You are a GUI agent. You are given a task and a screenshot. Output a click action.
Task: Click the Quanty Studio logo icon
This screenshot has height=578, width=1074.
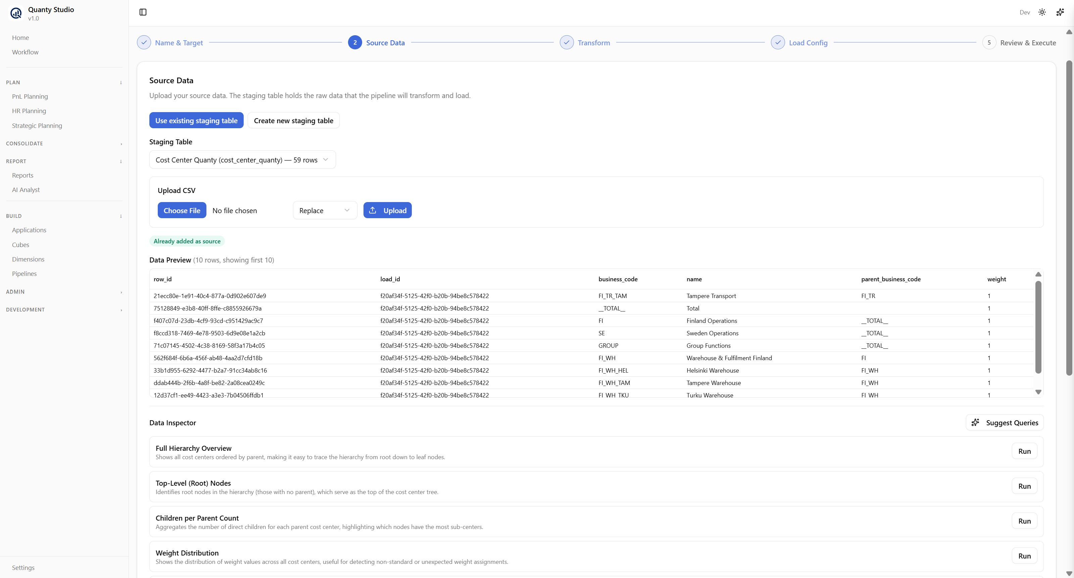[16, 13]
